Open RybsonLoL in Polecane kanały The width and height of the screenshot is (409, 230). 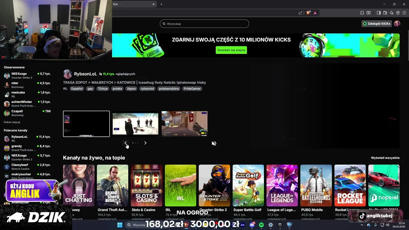click(27, 138)
